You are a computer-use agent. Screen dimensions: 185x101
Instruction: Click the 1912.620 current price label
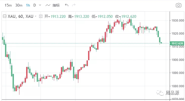(177, 43)
